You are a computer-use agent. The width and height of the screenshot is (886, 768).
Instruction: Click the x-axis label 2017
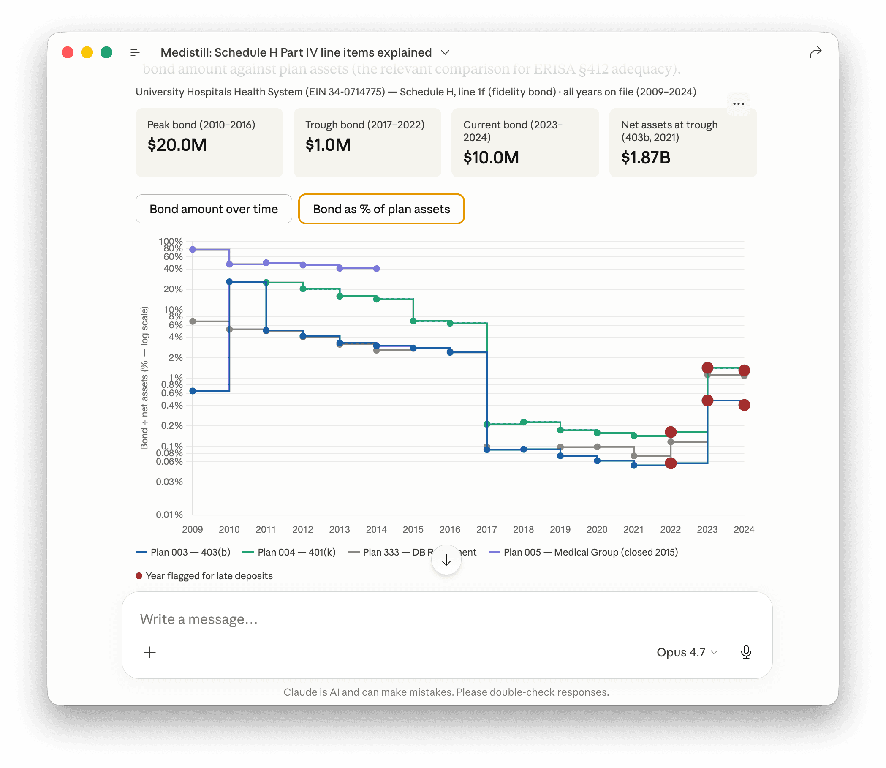[x=486, y=529]
